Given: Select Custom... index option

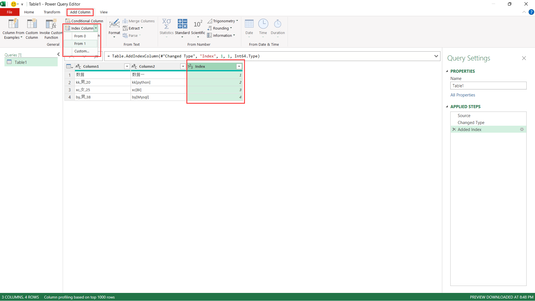Looking at the screenshot, I should (x=82, y=51).
